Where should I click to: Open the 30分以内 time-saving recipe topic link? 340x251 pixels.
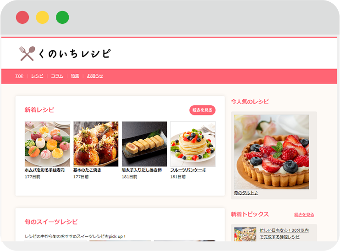click(x=284, y=234)
